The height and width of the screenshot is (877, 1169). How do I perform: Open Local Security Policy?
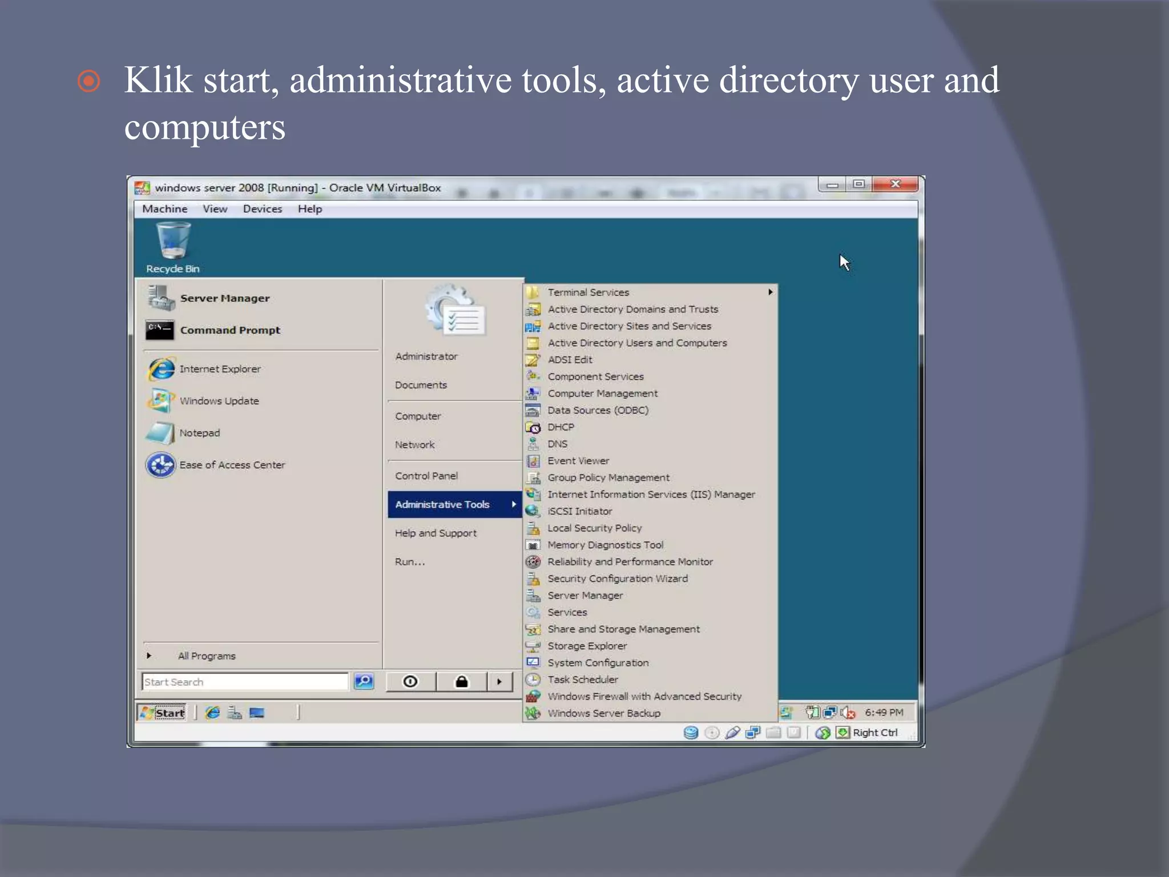click(650, 528)
